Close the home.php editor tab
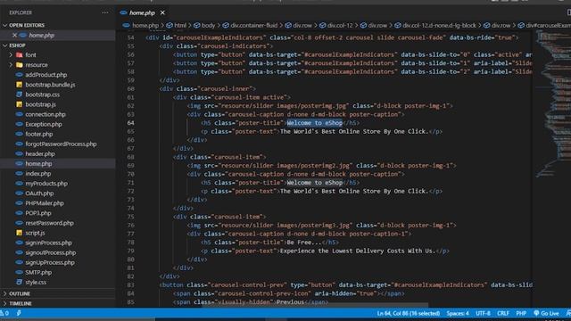Image resolution: width=571 pixels, height=321 pixels. point(162,12)
